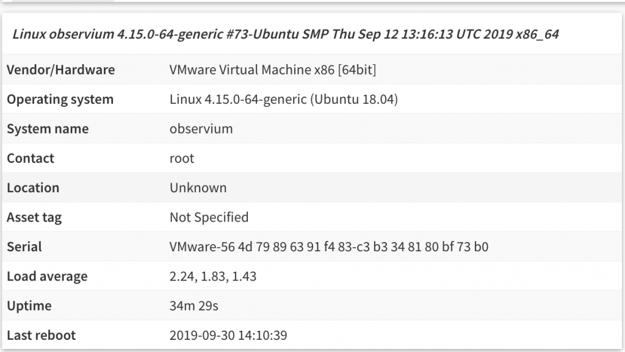Click the 2.24, 1.83, 1.43 load values
This screenshot has height=352, width=625.
click(x=213, y=276)
